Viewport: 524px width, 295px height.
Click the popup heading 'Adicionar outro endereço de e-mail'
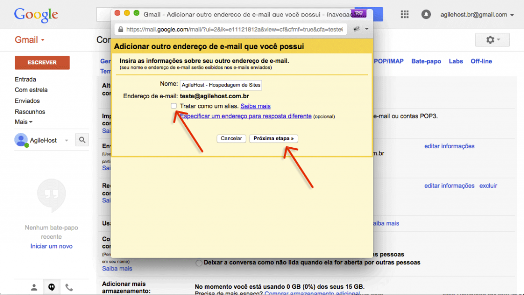coord(209,47)
